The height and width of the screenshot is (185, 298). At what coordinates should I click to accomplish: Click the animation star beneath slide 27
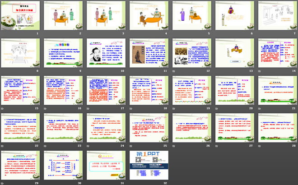(216, 146)
